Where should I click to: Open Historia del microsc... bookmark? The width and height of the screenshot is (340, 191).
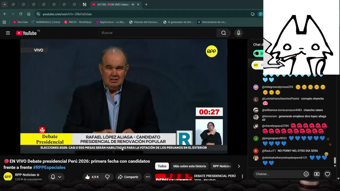tap(144, 22)
